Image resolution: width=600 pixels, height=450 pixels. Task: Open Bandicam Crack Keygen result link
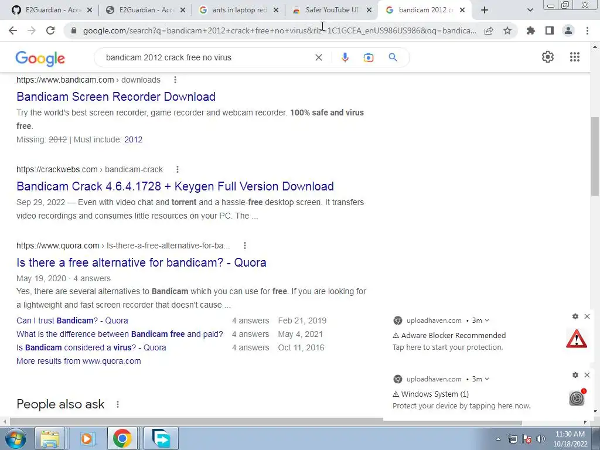175,186
